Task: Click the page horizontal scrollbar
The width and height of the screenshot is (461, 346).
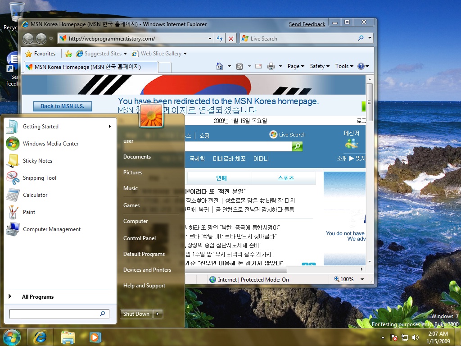Action: pos(236,269)
